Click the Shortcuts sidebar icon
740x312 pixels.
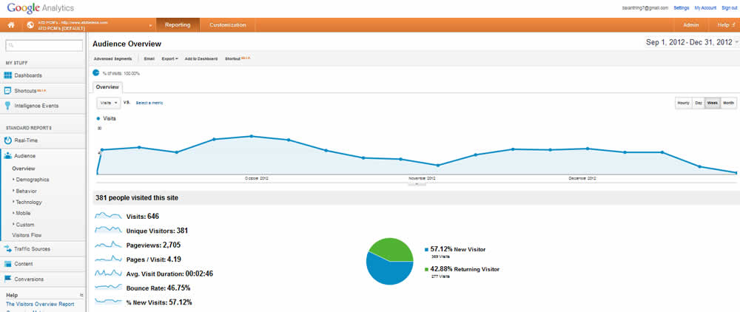click(x=8, y=90)
